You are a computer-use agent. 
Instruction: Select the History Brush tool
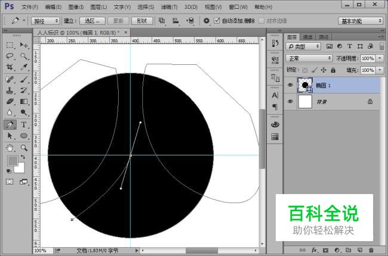pos(24,90)
